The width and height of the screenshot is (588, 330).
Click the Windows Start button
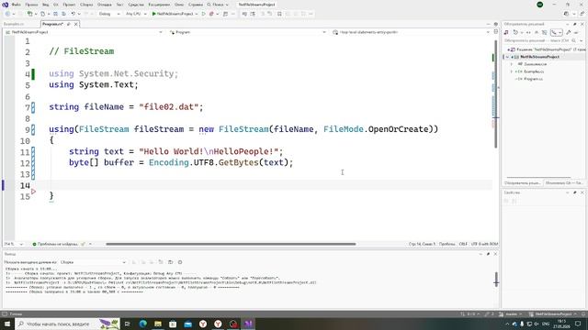pos(7,324)
